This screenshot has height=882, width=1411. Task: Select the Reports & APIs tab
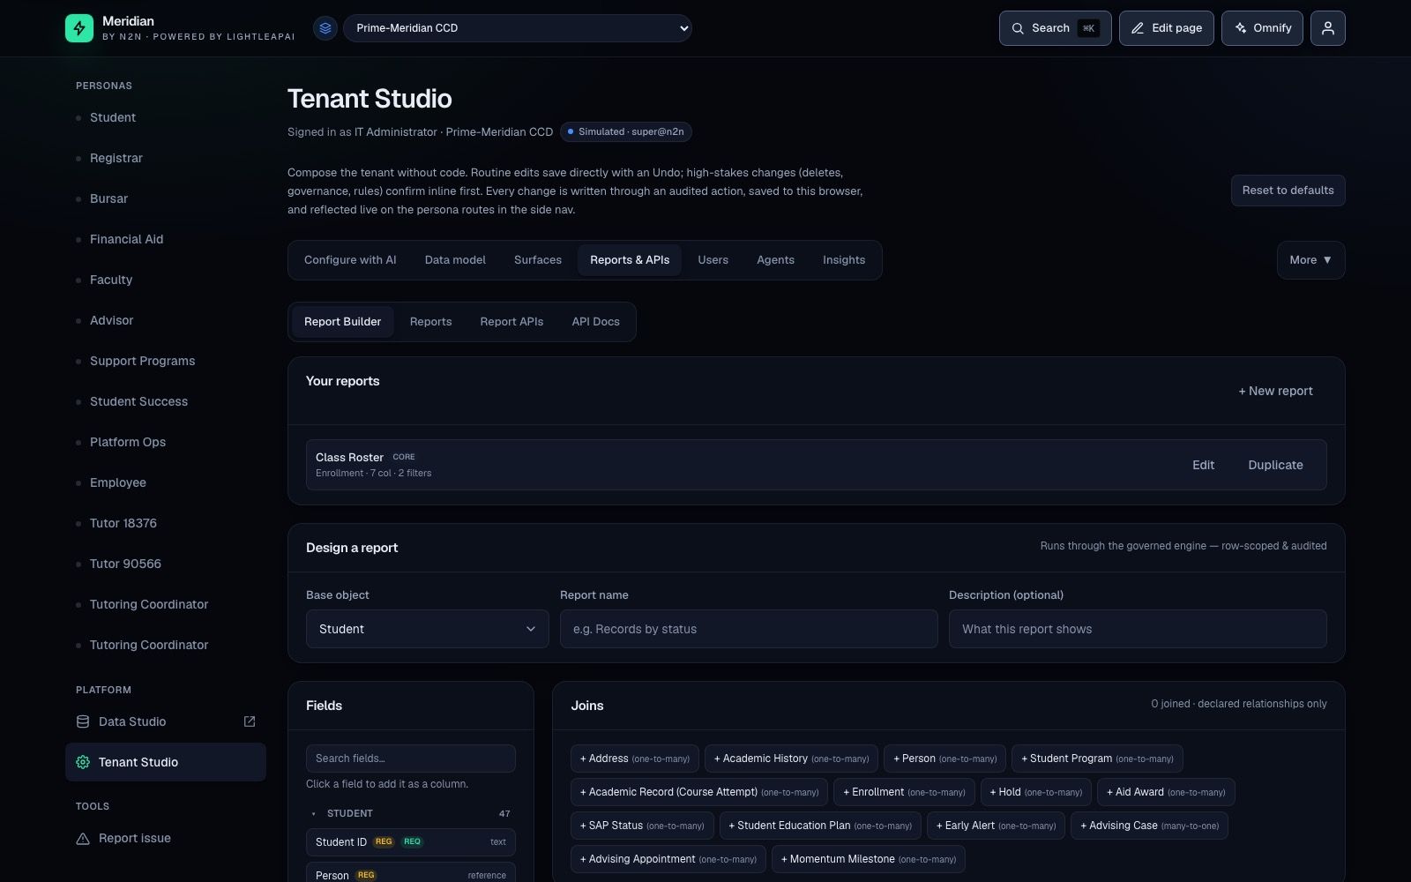(x=630, y=260)
